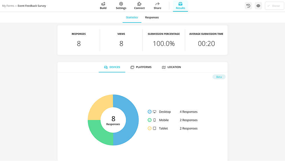
Task: Toggle the Desktop legend check circle
Action: tap(149, 112)
